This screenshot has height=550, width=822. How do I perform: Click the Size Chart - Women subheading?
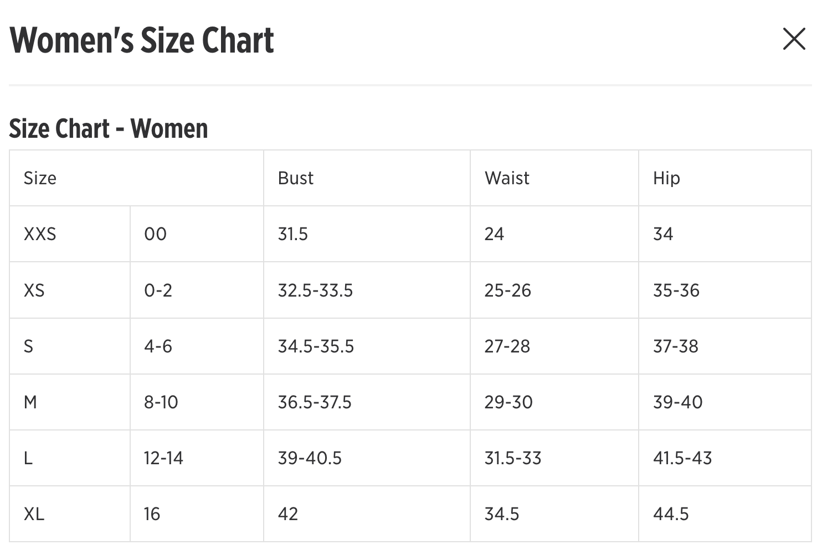[109, 128]
